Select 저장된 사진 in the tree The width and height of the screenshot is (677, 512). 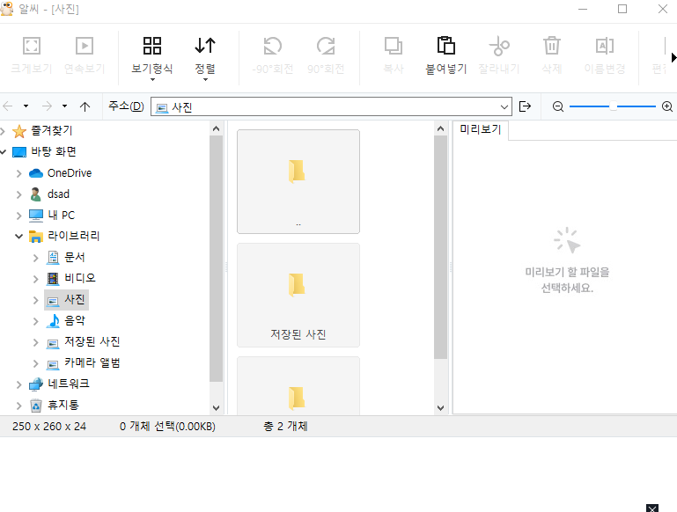click(x=92, y=341)
